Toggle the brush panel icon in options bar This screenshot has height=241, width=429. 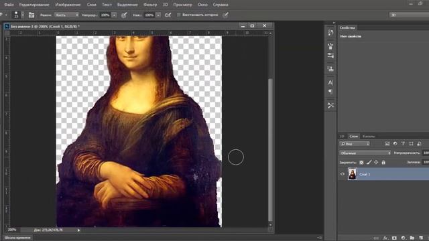coord(32,15)
